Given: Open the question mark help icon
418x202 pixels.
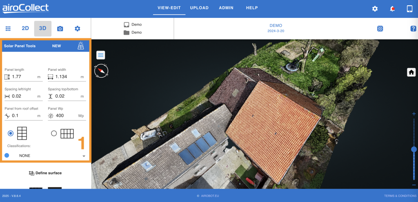Looking at the screenshot, I should pyautogui.click(x=413, y=29).
